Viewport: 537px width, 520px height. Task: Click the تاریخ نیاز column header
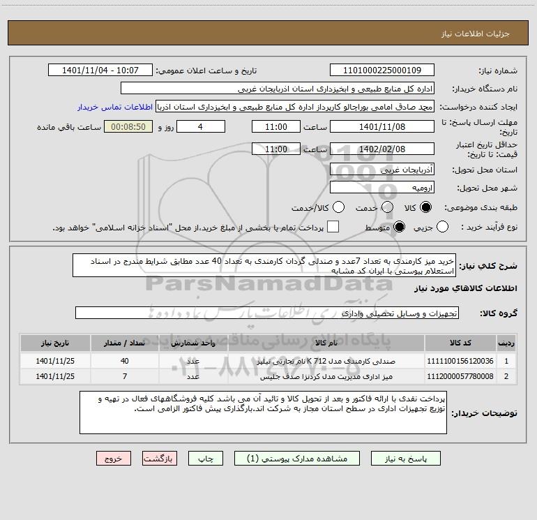tap(55, 343)
